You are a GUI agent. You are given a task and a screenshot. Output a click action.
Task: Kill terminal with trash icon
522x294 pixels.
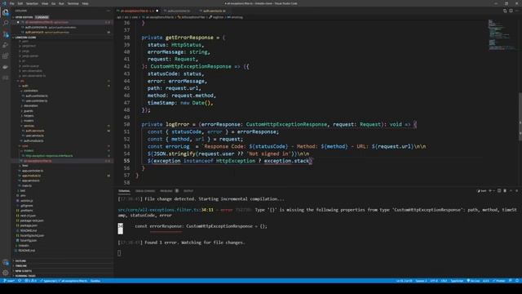click(x=505, y=190)
